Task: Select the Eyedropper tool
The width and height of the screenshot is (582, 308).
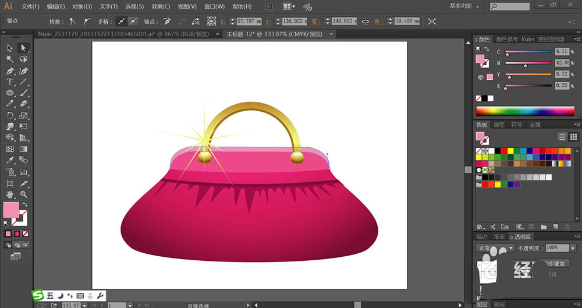Action: 10,160
